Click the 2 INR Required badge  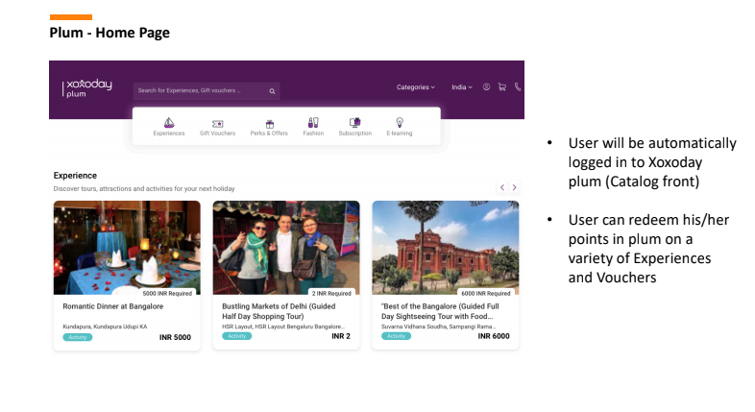pyautogui.click(x=331, y=293)
